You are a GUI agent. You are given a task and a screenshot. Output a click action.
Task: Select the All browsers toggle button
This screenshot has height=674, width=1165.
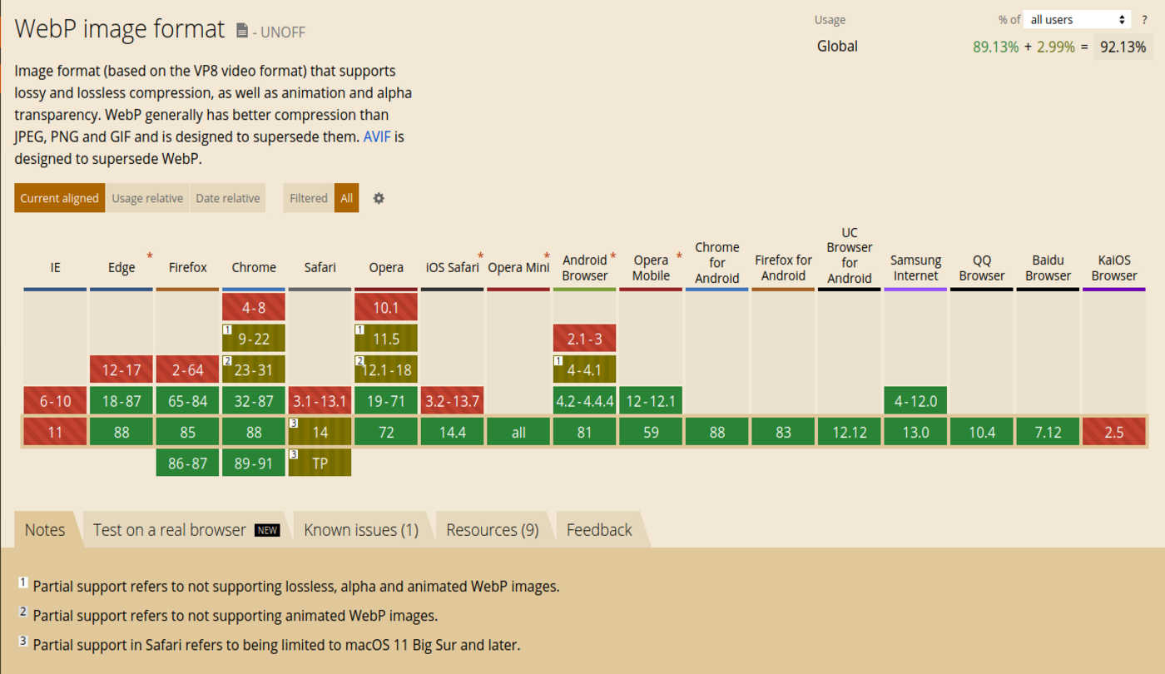[347, 198]
